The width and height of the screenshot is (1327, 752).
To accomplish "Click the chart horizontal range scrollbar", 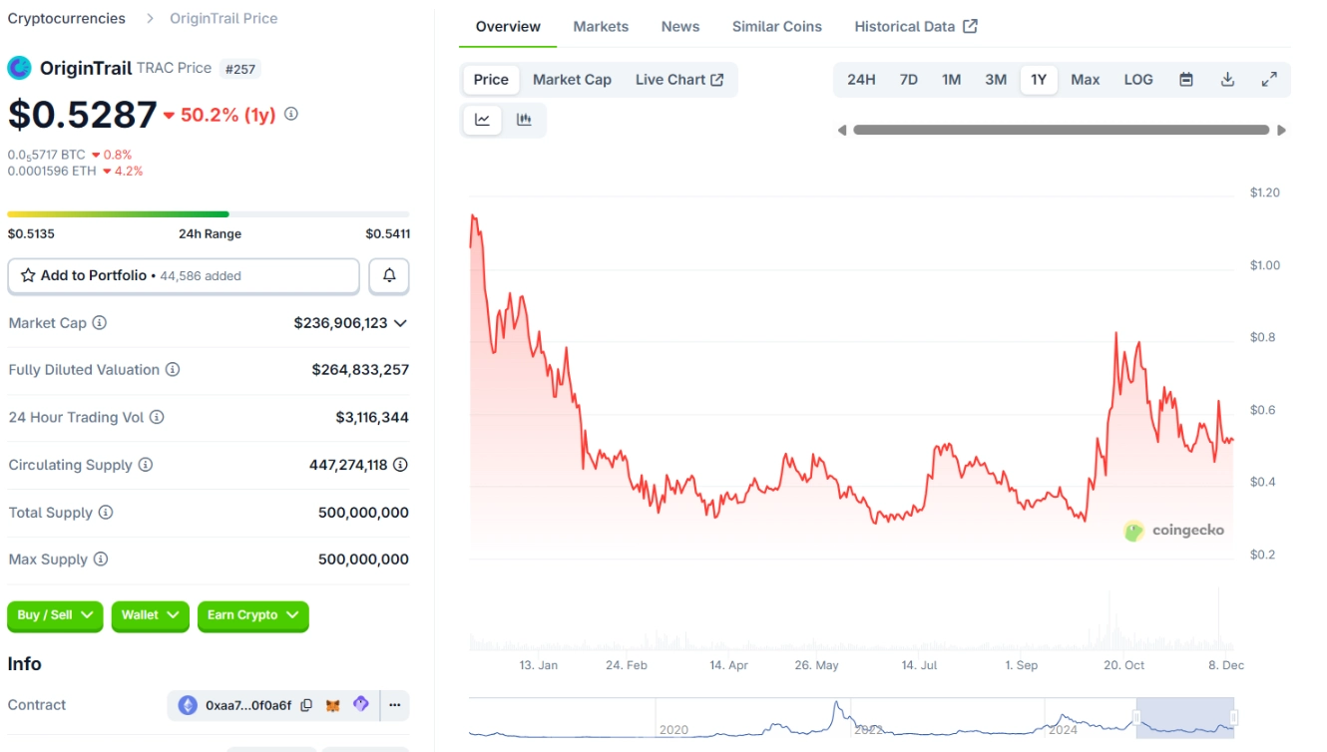I will tap(1061, 130).
